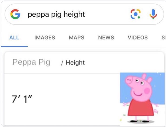Click empty search bar space before Lens icon
166x129 pixels.
pyautogui.click(x=107, y=14)
